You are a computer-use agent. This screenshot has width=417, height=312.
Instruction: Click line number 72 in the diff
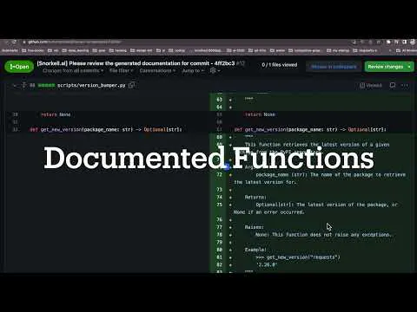[x=219, y=175]
